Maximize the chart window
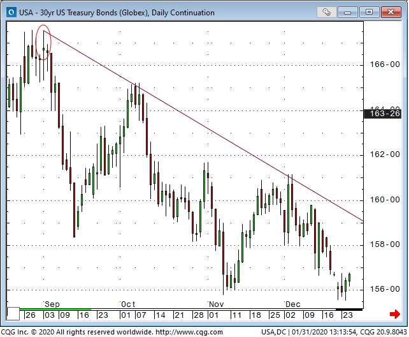This screenshot has height=337, width=409. pos(369,12)
